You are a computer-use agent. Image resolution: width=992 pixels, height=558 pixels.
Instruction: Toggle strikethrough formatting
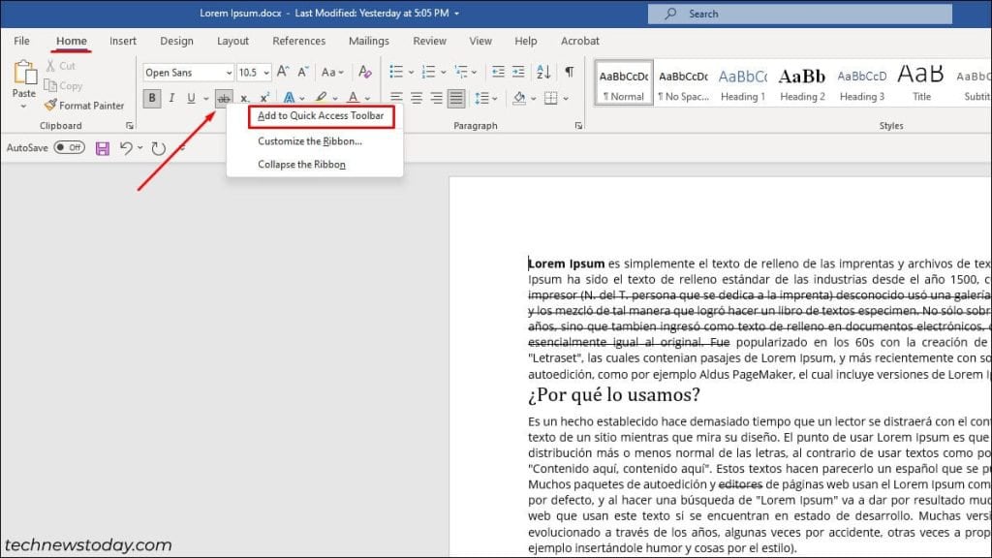[225, 98]
